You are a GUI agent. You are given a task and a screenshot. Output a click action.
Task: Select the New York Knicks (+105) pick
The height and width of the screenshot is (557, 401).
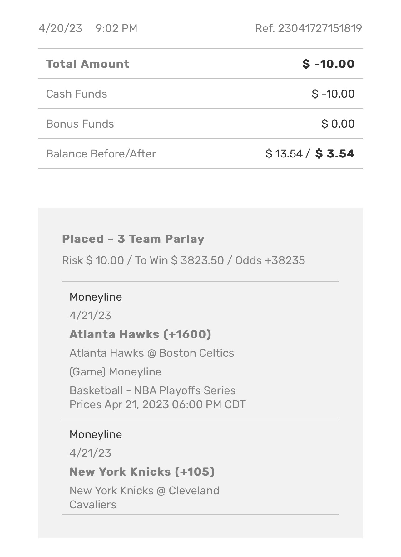(x=142, y=472)
